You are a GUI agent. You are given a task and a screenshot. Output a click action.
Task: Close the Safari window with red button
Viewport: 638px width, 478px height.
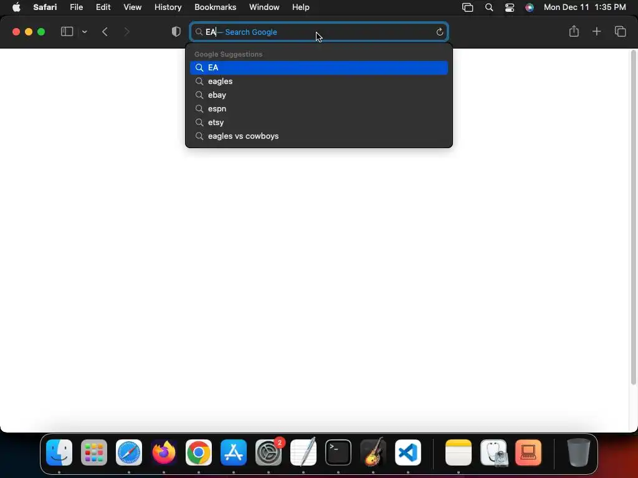(x=16, y=32)
